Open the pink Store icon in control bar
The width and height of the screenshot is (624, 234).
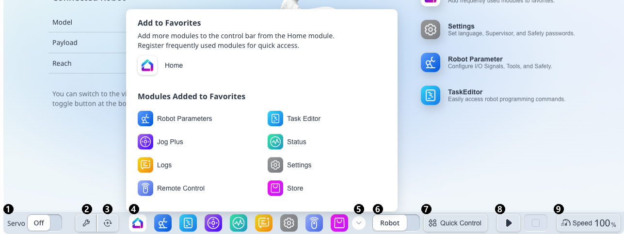tap(339, 223)
